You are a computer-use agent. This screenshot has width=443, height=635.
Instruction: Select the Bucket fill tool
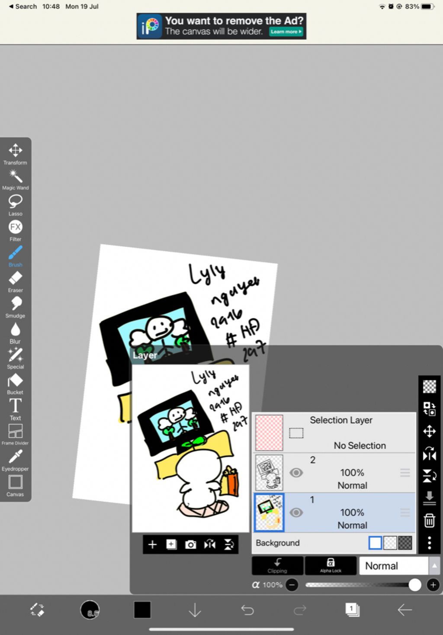15,384
